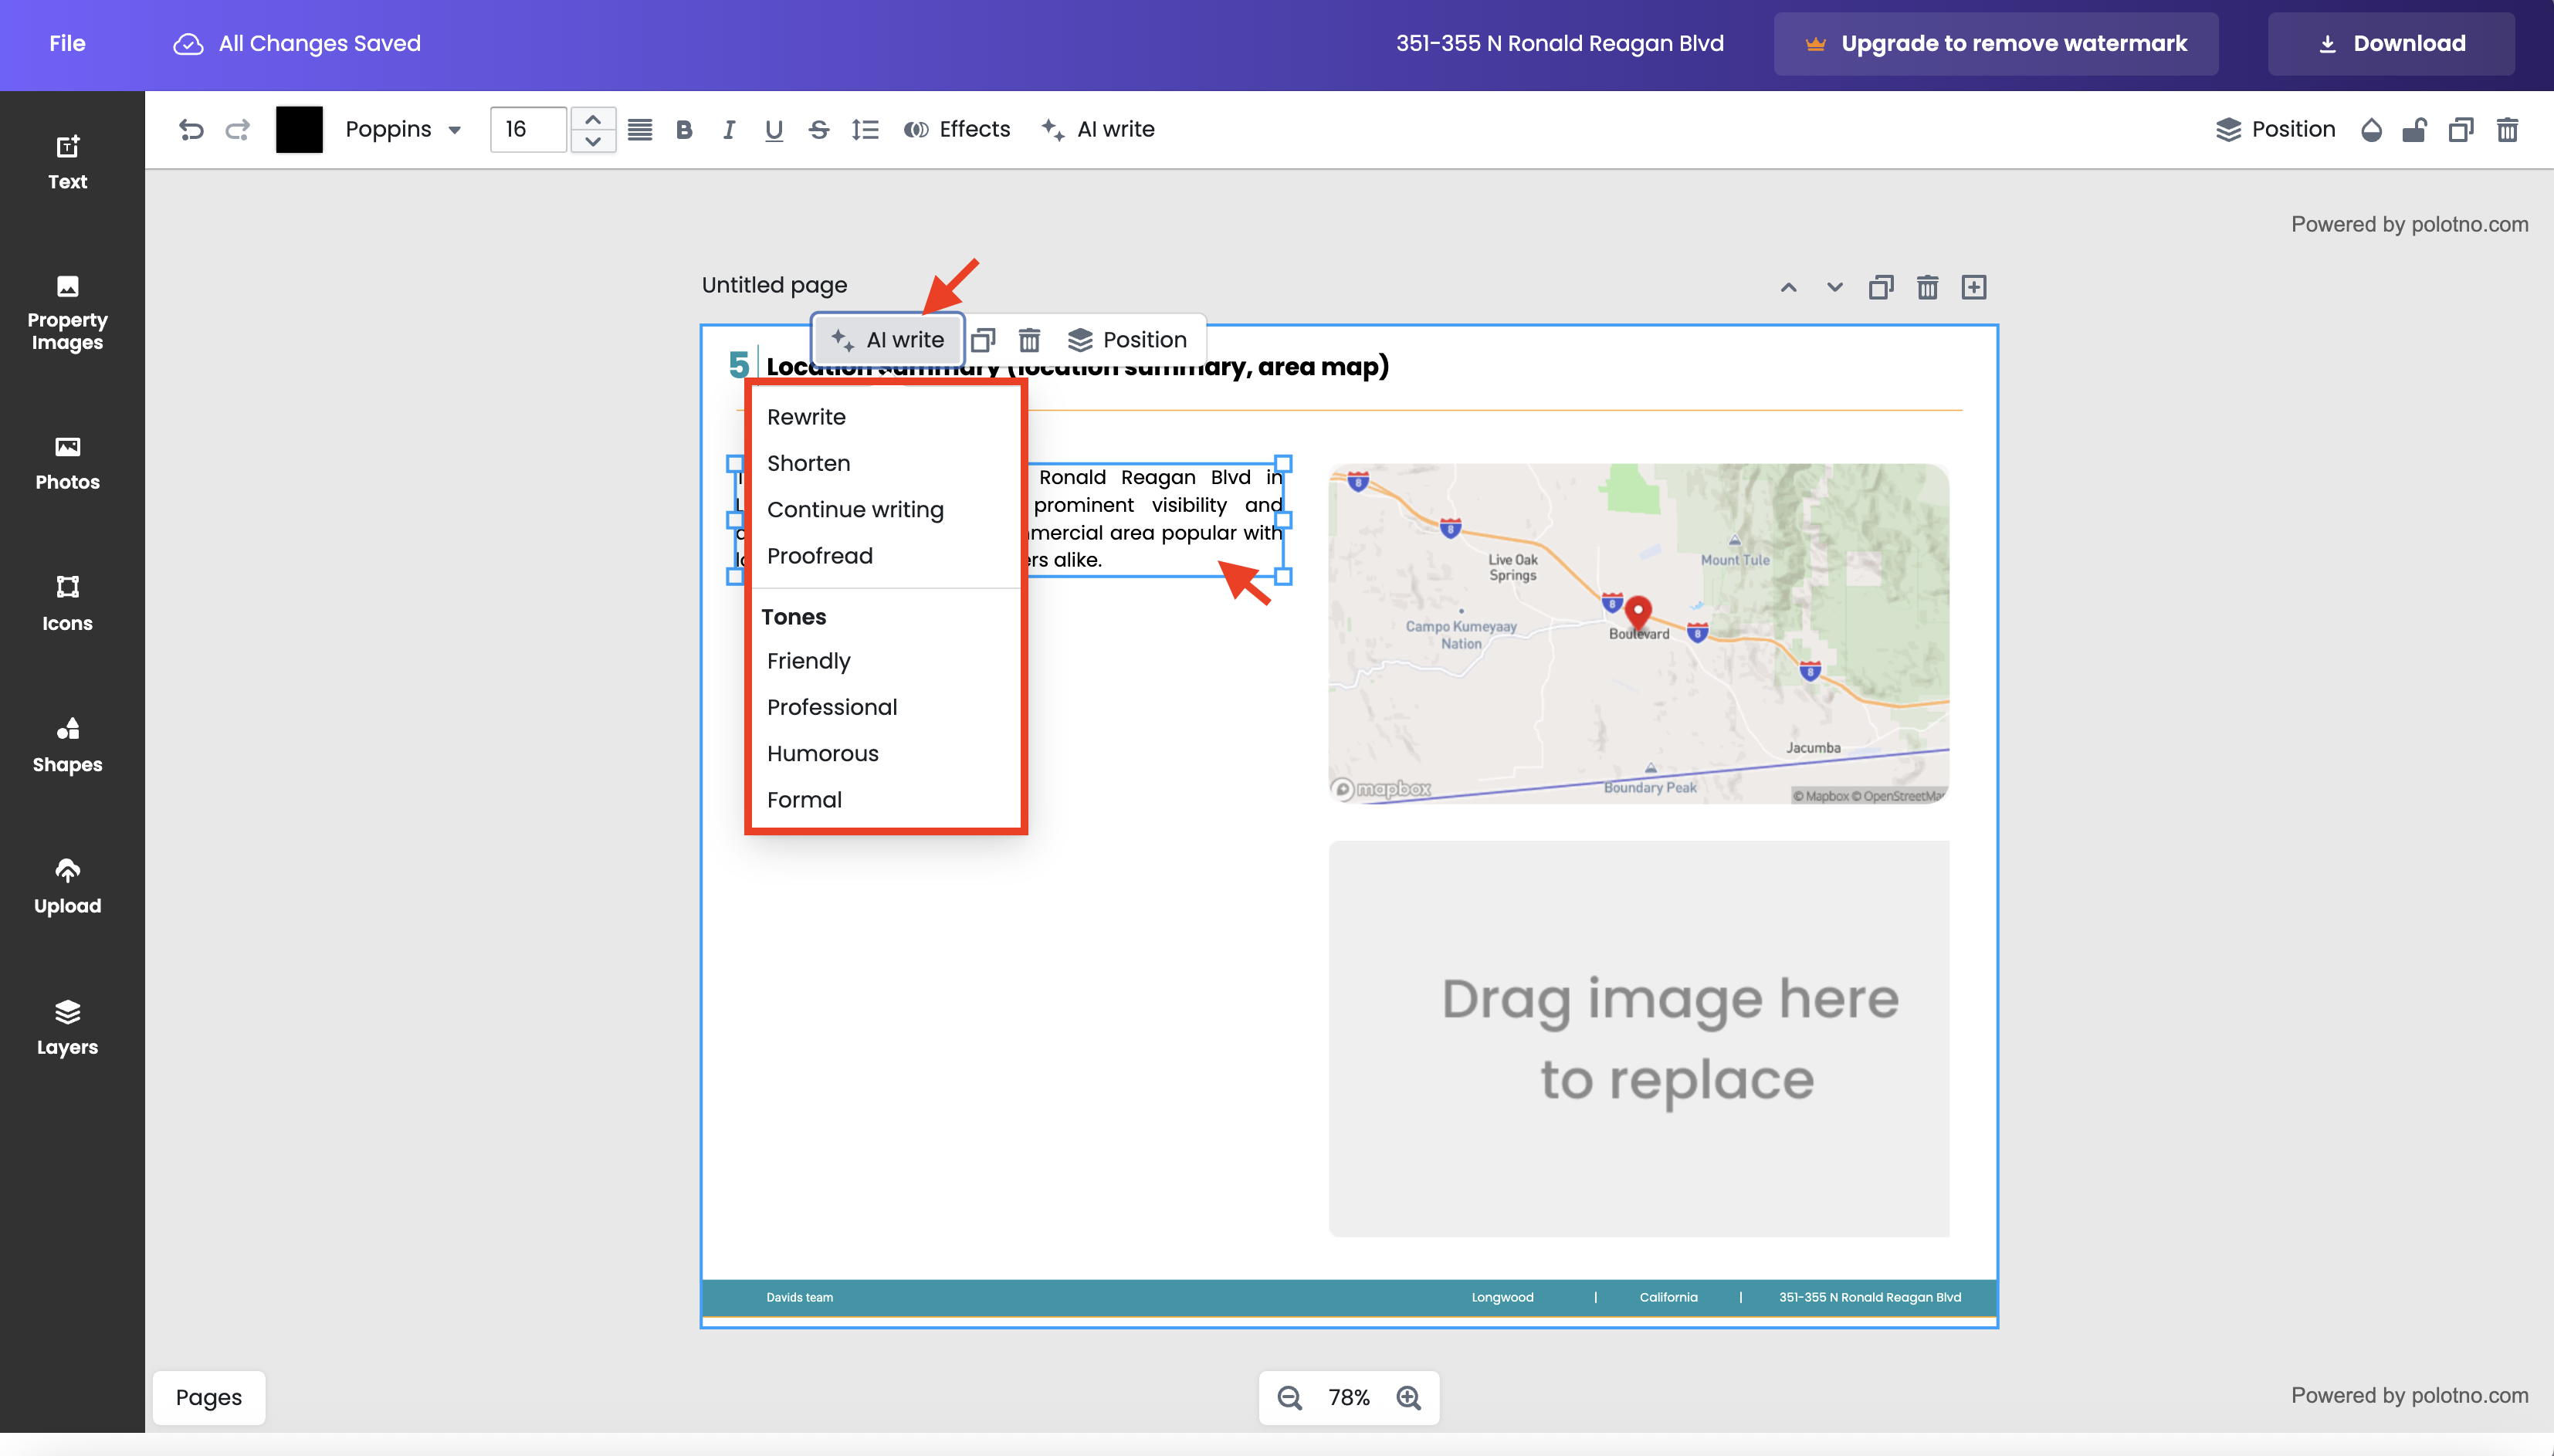Click the transparency droplet icon
Viewport: 2554px width, 1456px height.
pyautogui.click(x=2370, y=129)
